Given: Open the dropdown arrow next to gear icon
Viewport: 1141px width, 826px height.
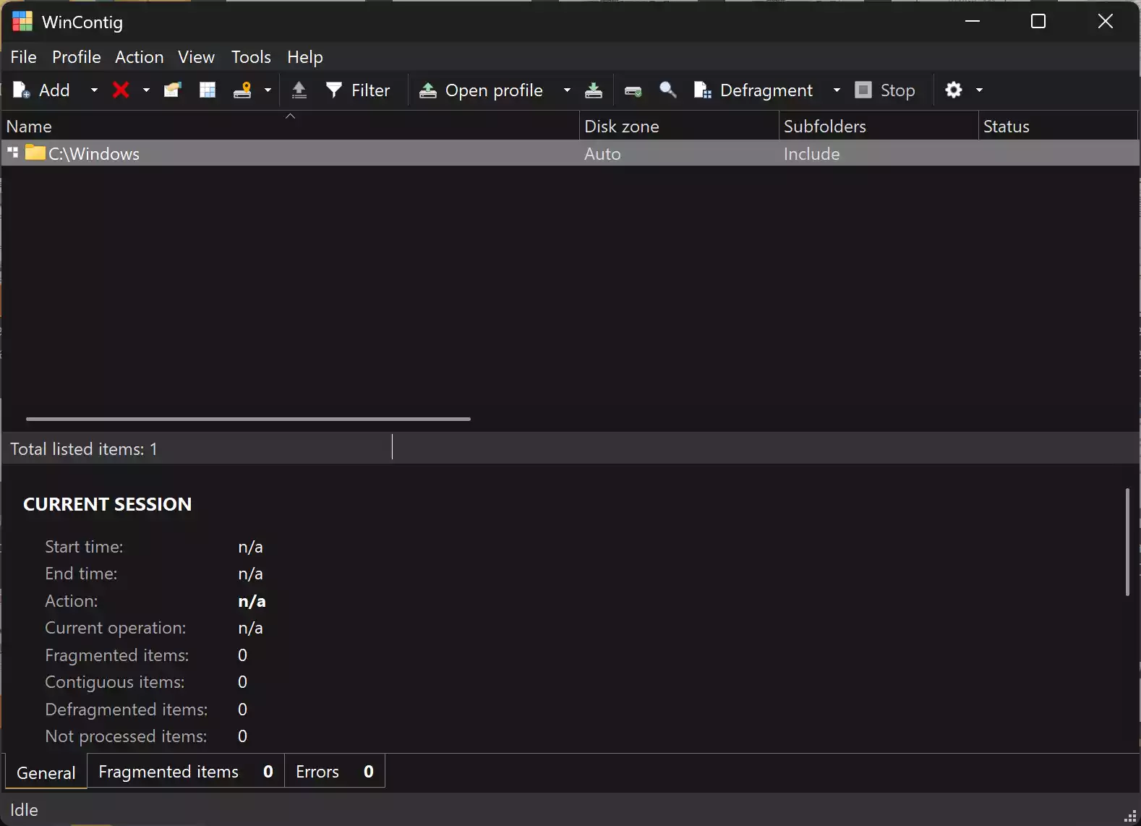Looking at the screenshot, I should [980, 90].
